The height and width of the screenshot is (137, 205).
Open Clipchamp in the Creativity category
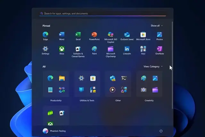155,90
